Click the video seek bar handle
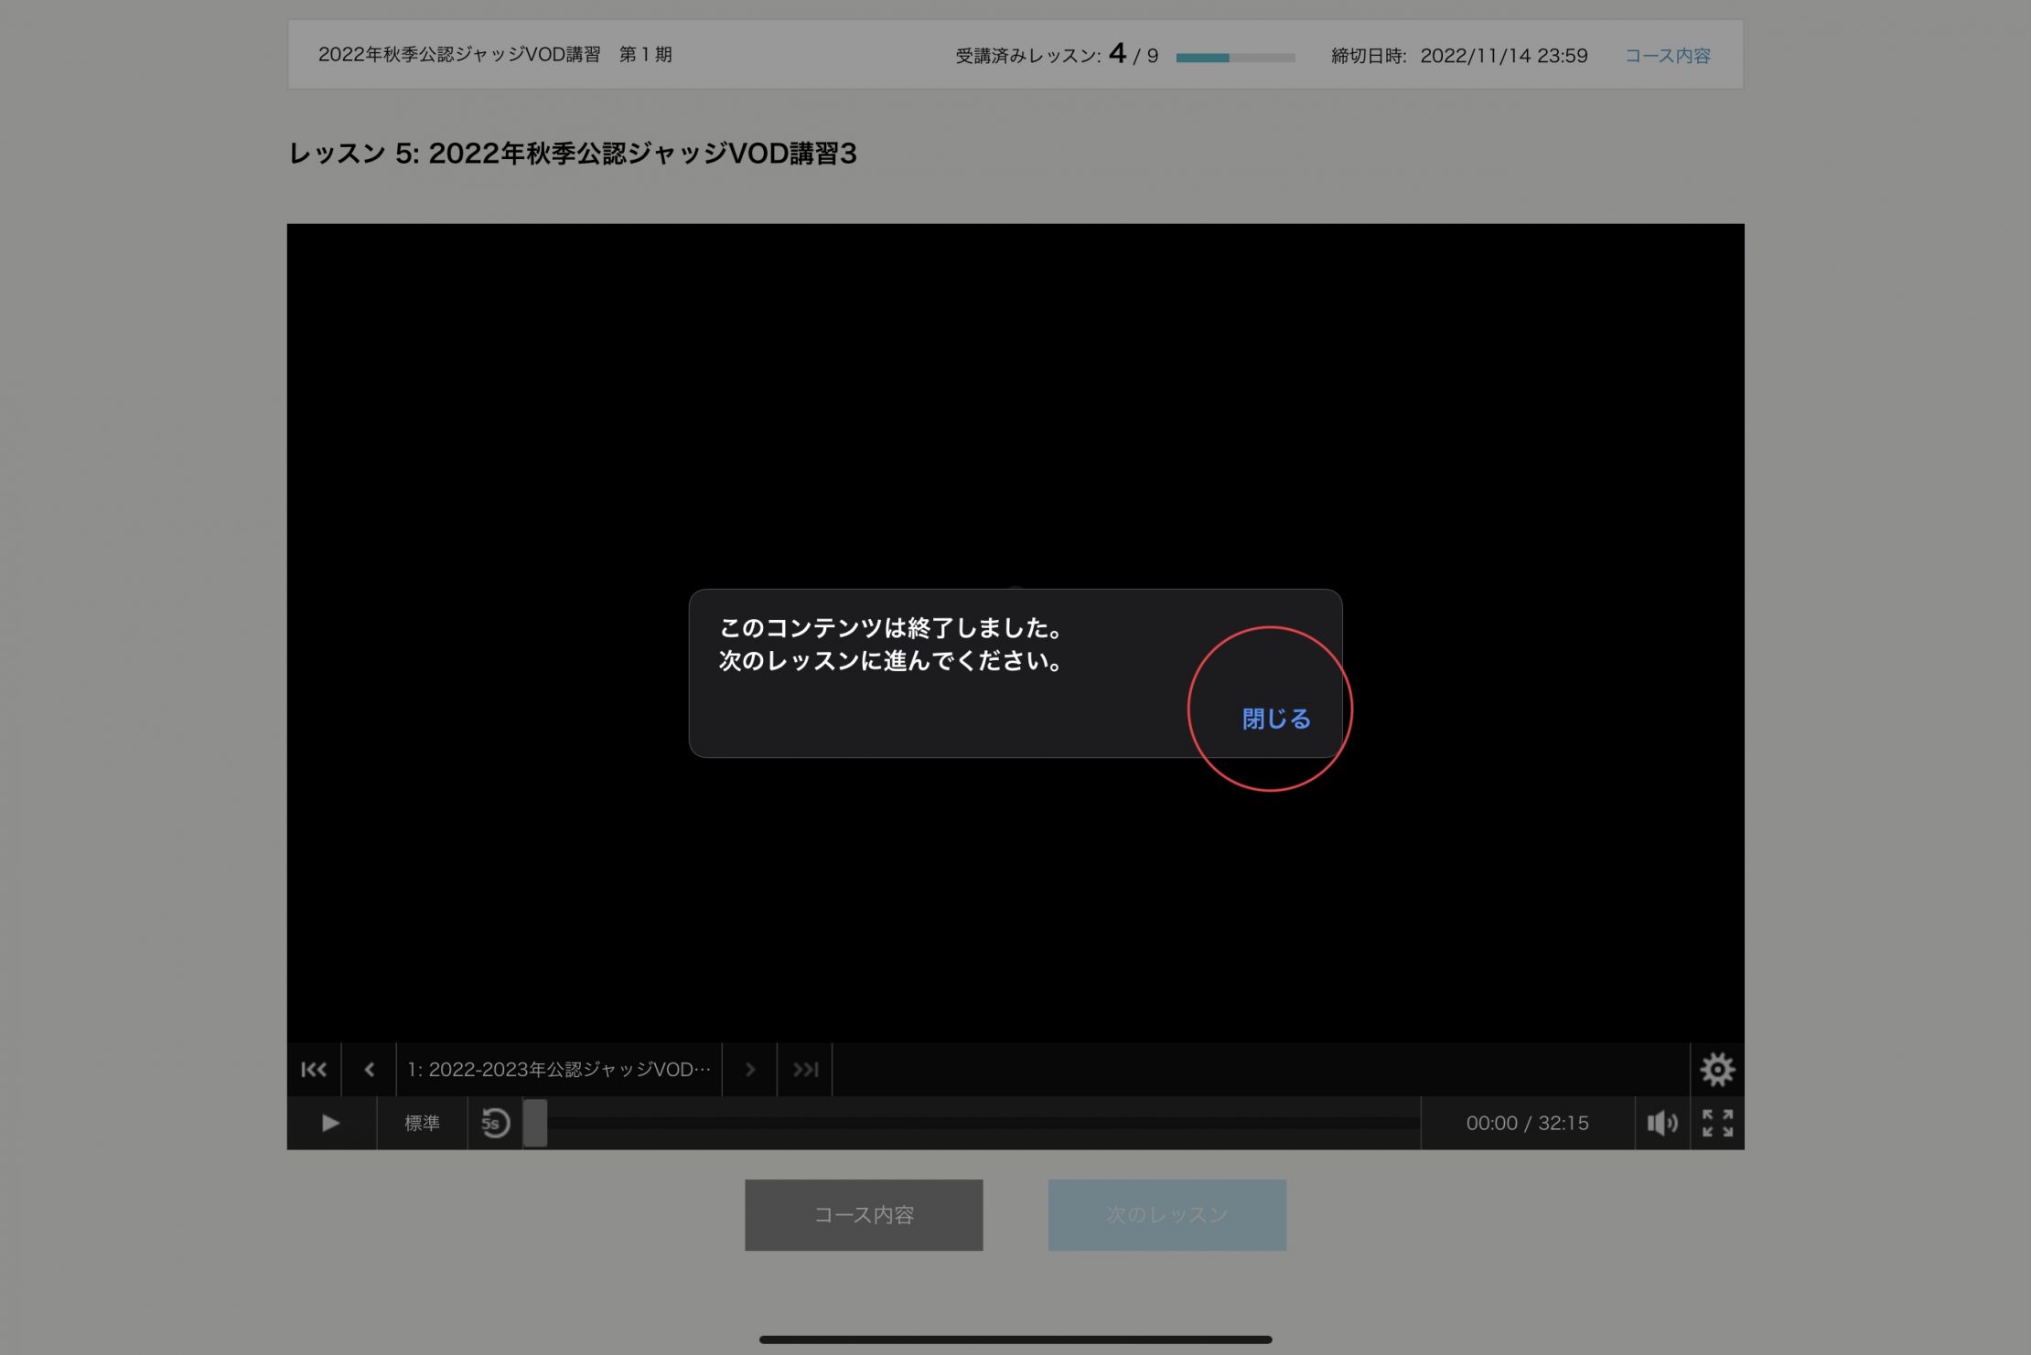Image resolution: width=2031 pixels, height=1355 pixels. (535, 1123)
